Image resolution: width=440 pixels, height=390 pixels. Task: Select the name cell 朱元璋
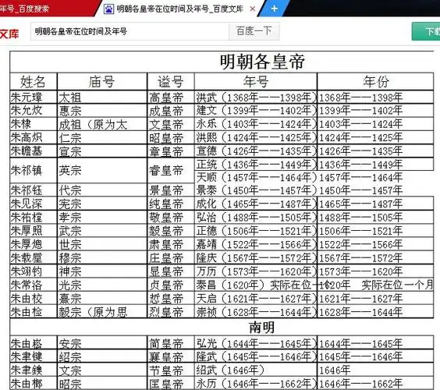(x=34, y=97)
